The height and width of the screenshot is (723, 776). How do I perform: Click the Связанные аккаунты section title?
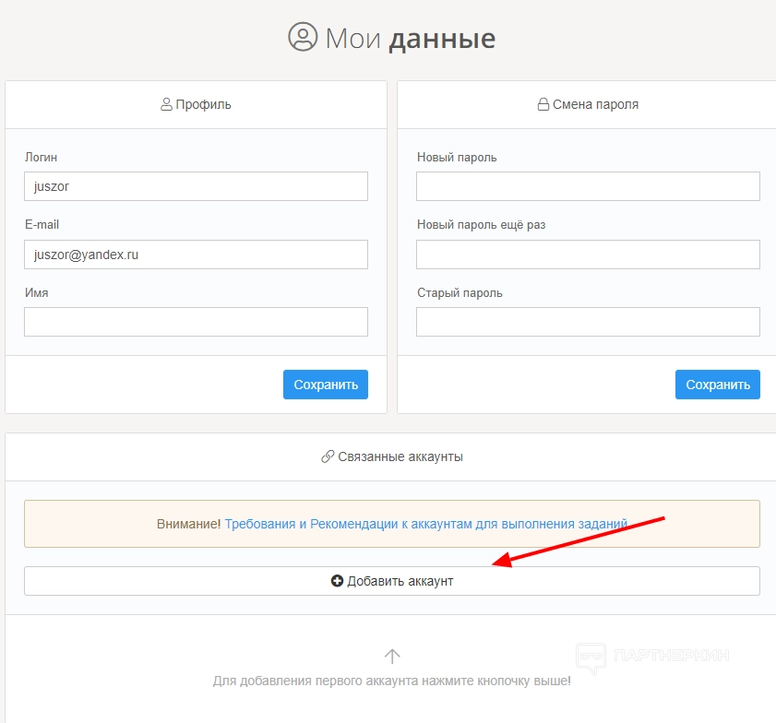point(400,456)
